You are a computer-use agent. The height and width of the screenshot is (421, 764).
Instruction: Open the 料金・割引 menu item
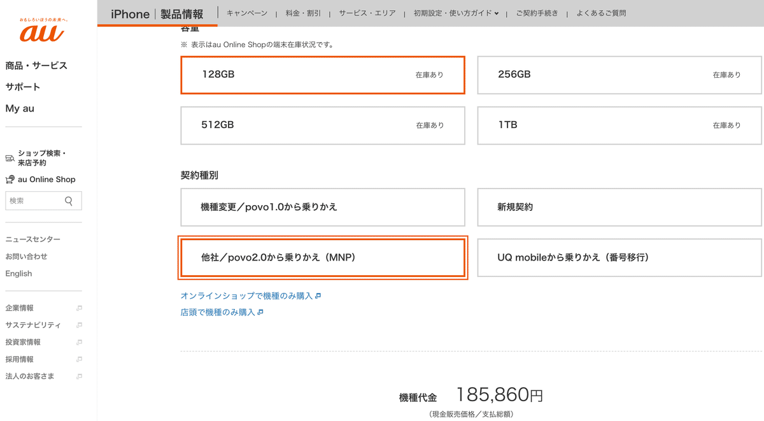coord(303,13)
